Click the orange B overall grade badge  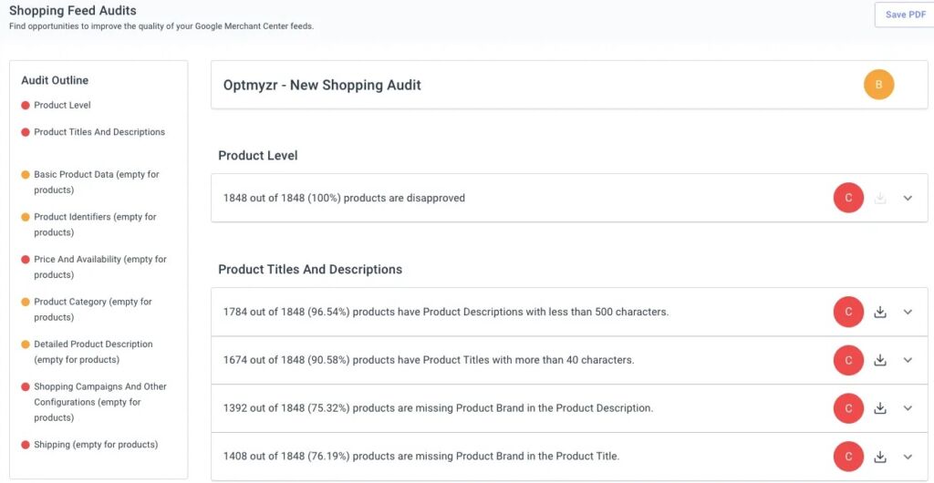click(x=878, y=85)
